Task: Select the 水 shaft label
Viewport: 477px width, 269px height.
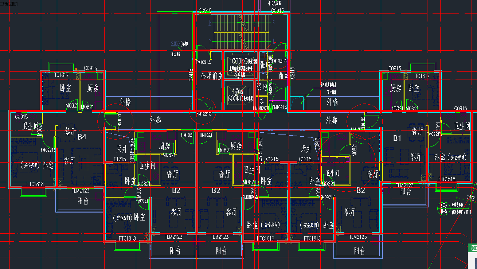Action: [x=261, y=100]
